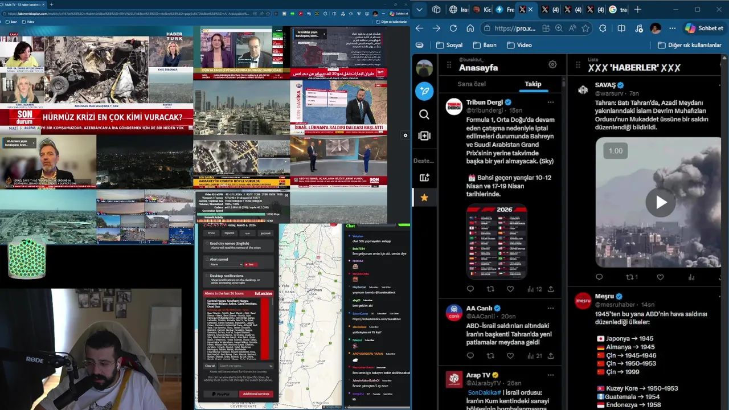Click the Additional services button

point(256,393)
